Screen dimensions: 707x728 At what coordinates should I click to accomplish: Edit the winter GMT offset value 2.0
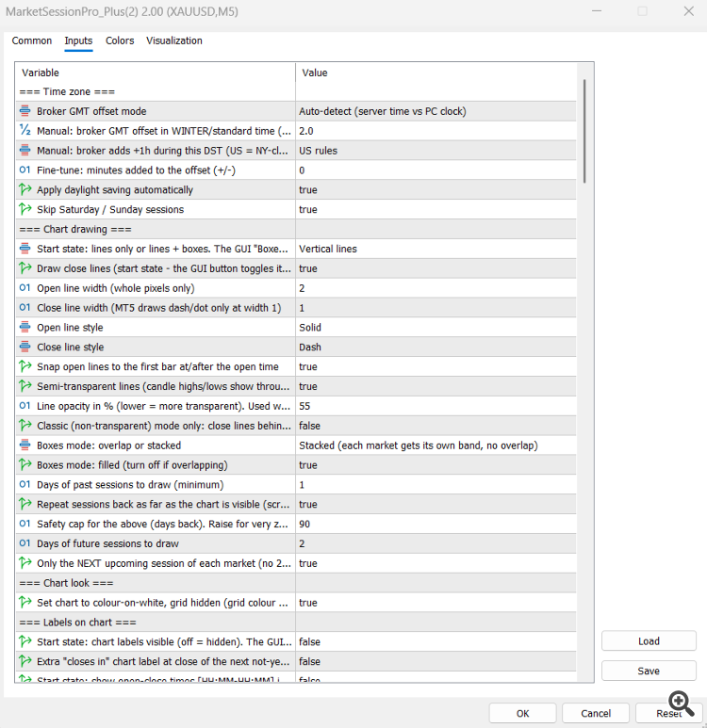click(436, 131)
